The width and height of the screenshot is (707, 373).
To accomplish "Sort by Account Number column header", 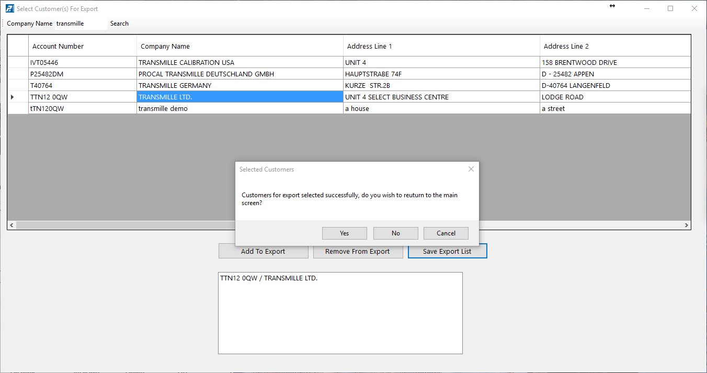I will [x=83, y=46].
